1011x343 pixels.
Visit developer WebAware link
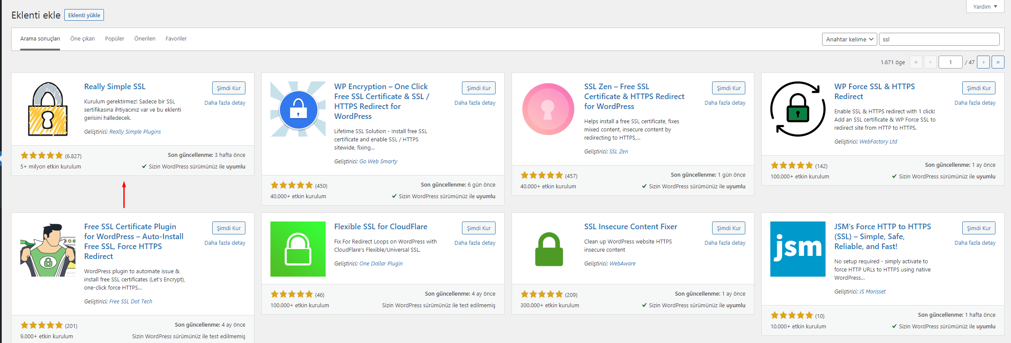coord(622,264)
